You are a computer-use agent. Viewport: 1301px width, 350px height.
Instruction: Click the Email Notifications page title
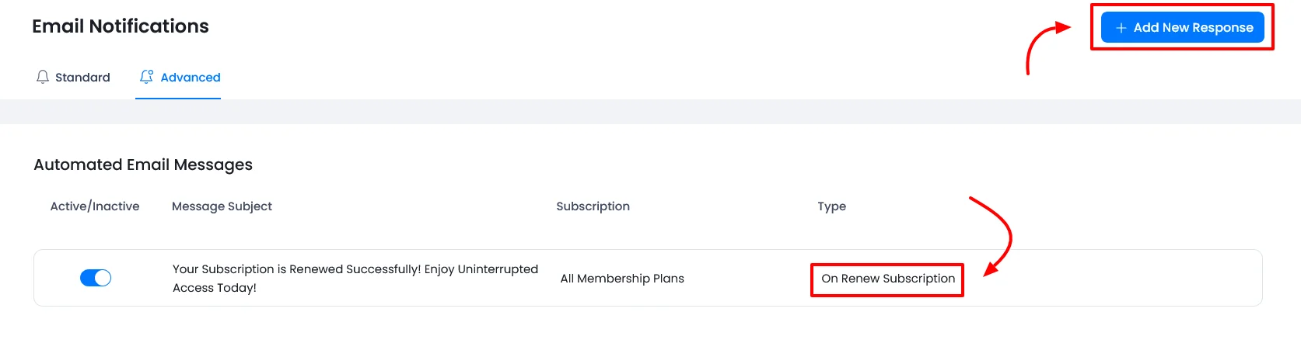click(x=121, y=26)
